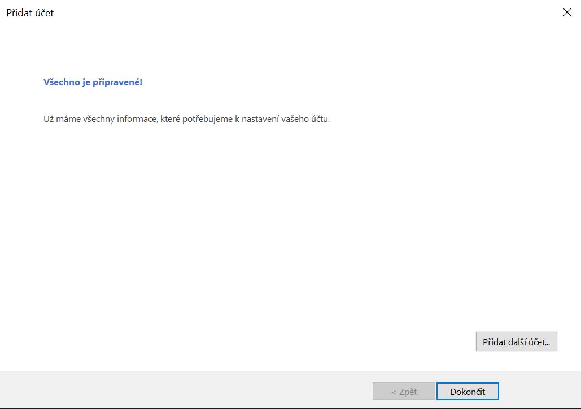Choose the blue-outlined default button Dokončit
Screen dimensions: 581x409
coord(468,392)
